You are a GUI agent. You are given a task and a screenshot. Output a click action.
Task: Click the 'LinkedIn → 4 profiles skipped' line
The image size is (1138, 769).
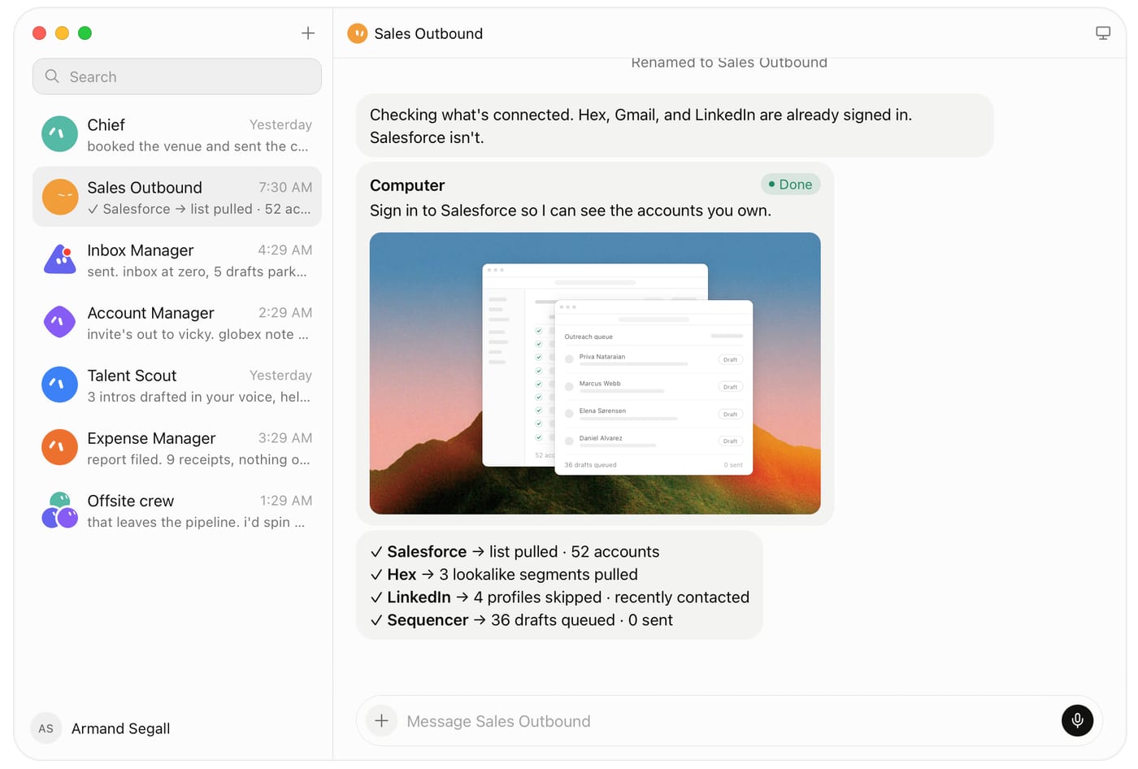coord(560,597)
